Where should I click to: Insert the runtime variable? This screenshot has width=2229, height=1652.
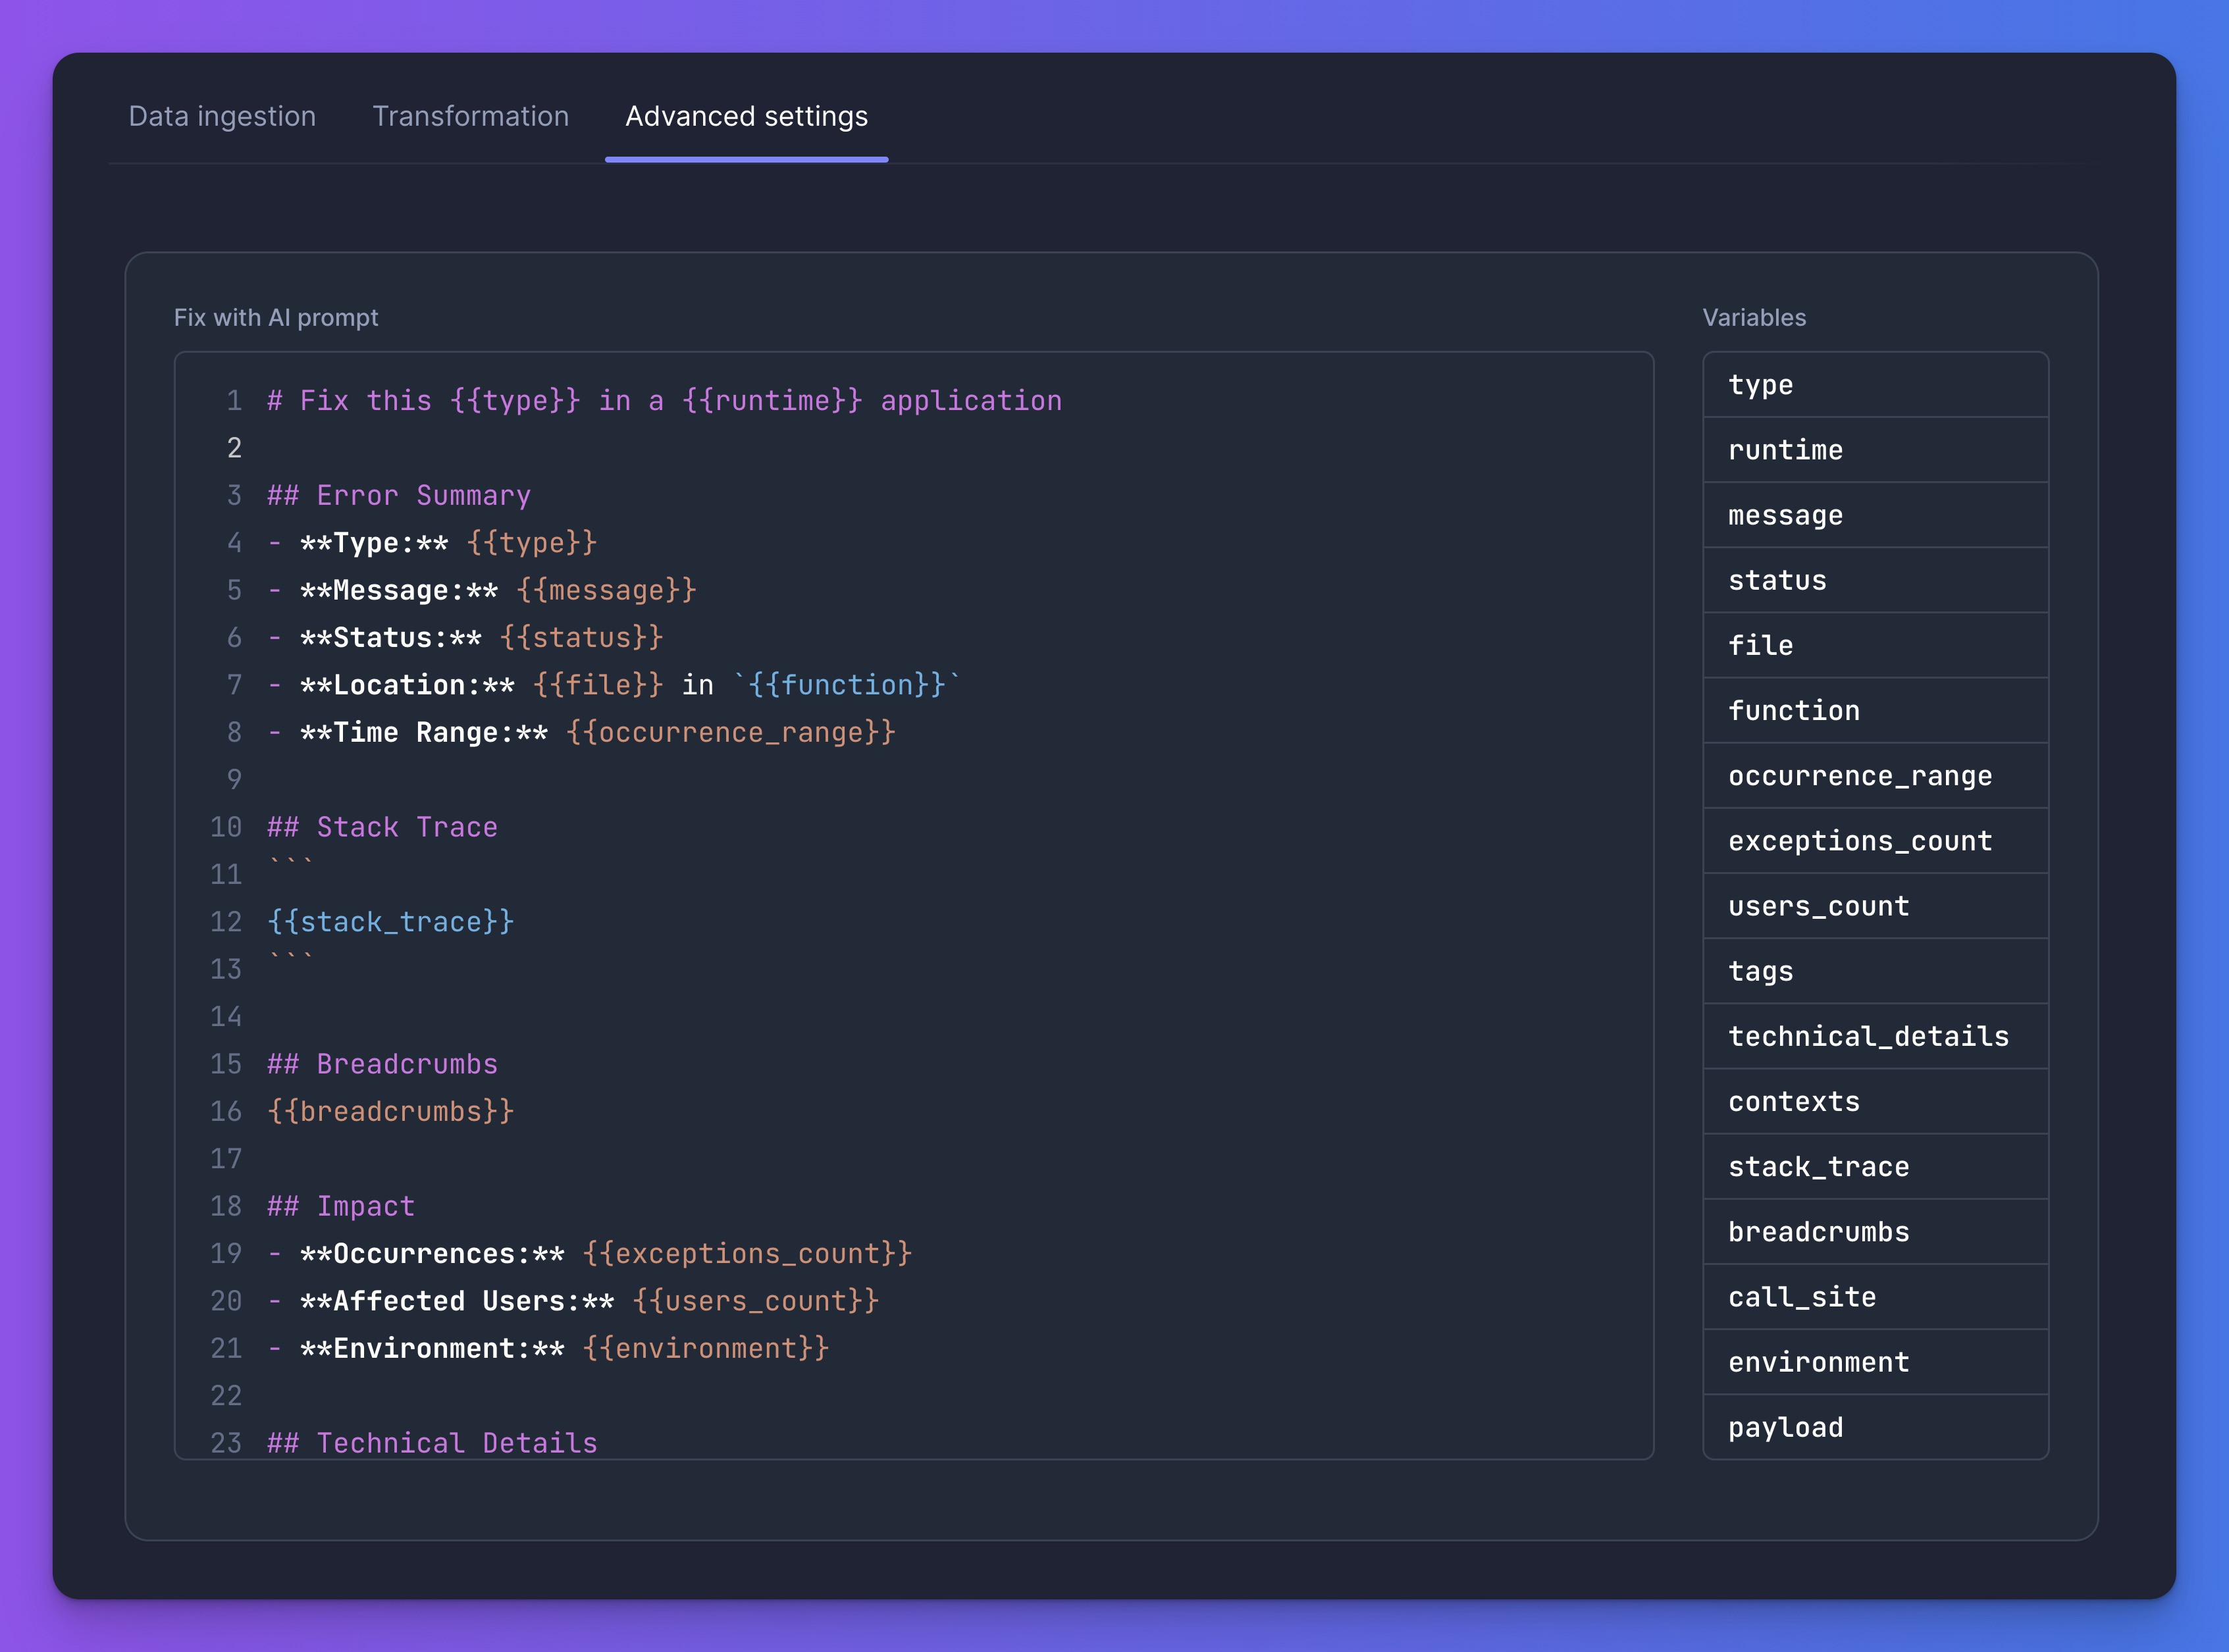tap(1875, 450)
